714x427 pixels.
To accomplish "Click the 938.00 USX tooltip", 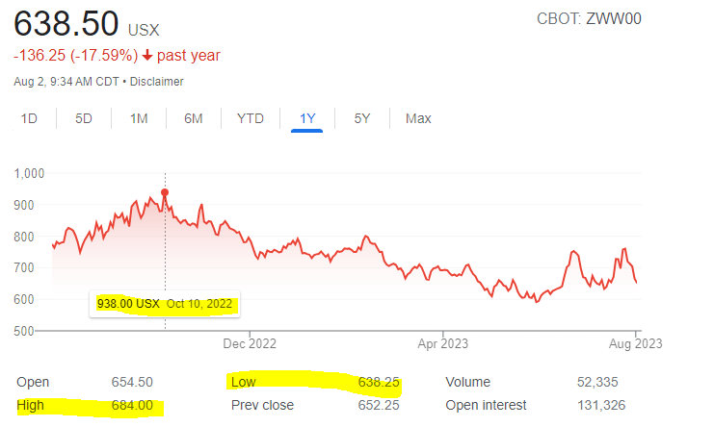I will (165, 304).
